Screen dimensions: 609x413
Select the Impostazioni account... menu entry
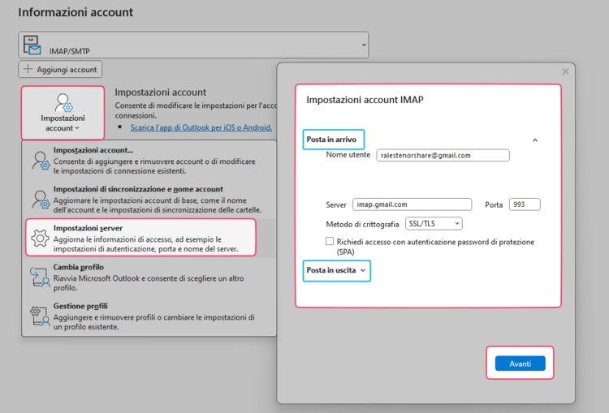(x=149, y=161)
